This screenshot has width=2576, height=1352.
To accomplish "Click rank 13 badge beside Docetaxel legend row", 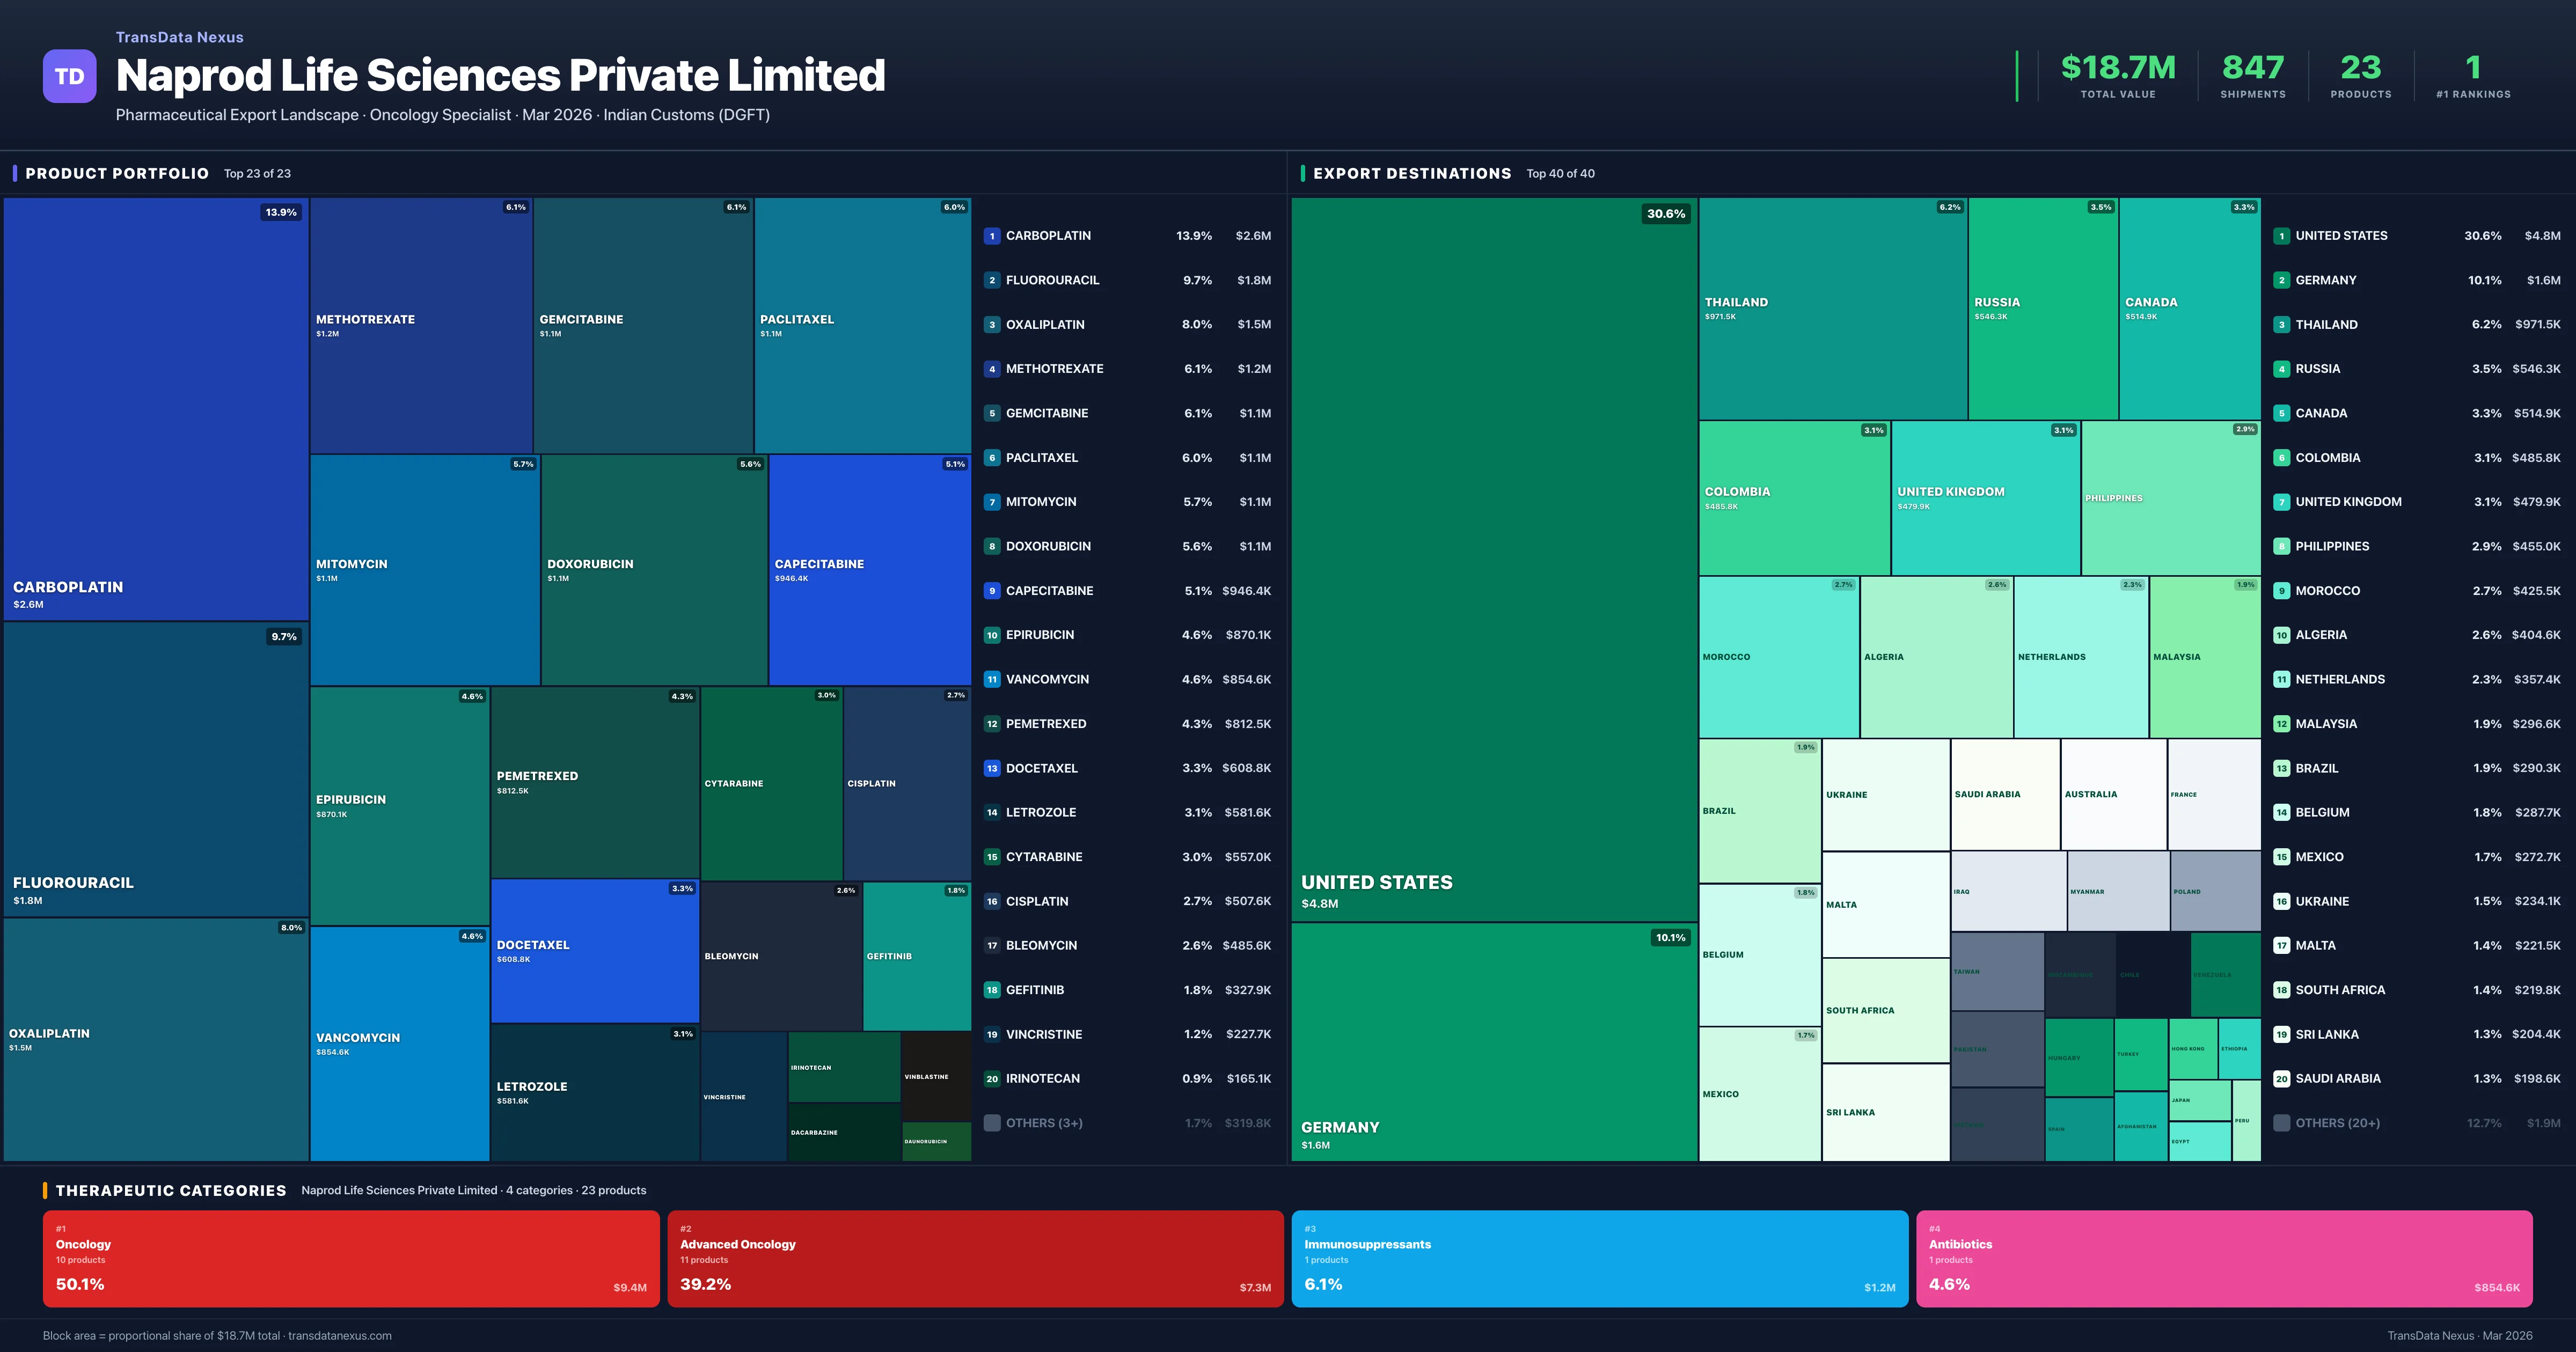I will coord(991,768).
